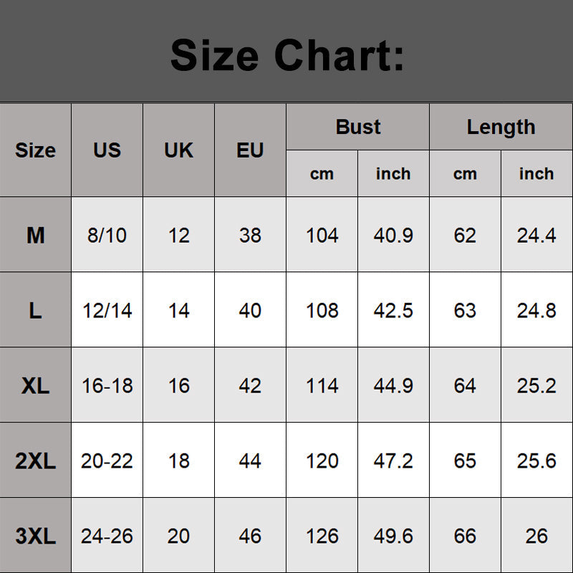Screen dimensions: 573x573
Task: Click the UK column header
Action: pyautogui.click(x=178, y=150)
